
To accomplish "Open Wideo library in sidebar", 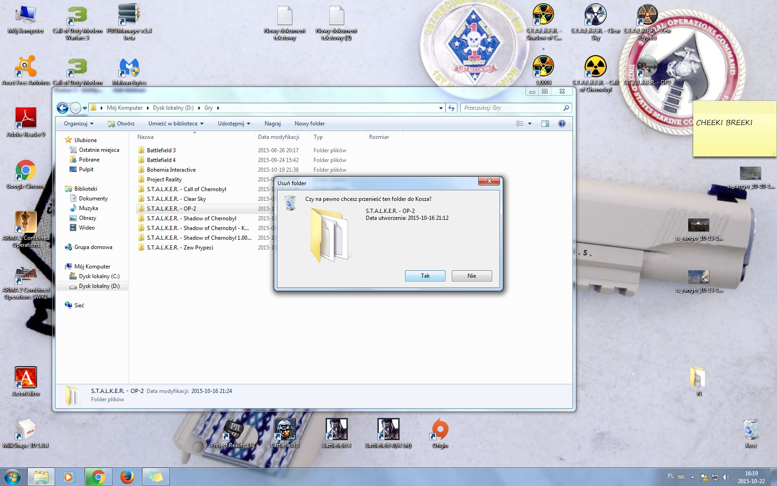I will click(x=82, y=228).
